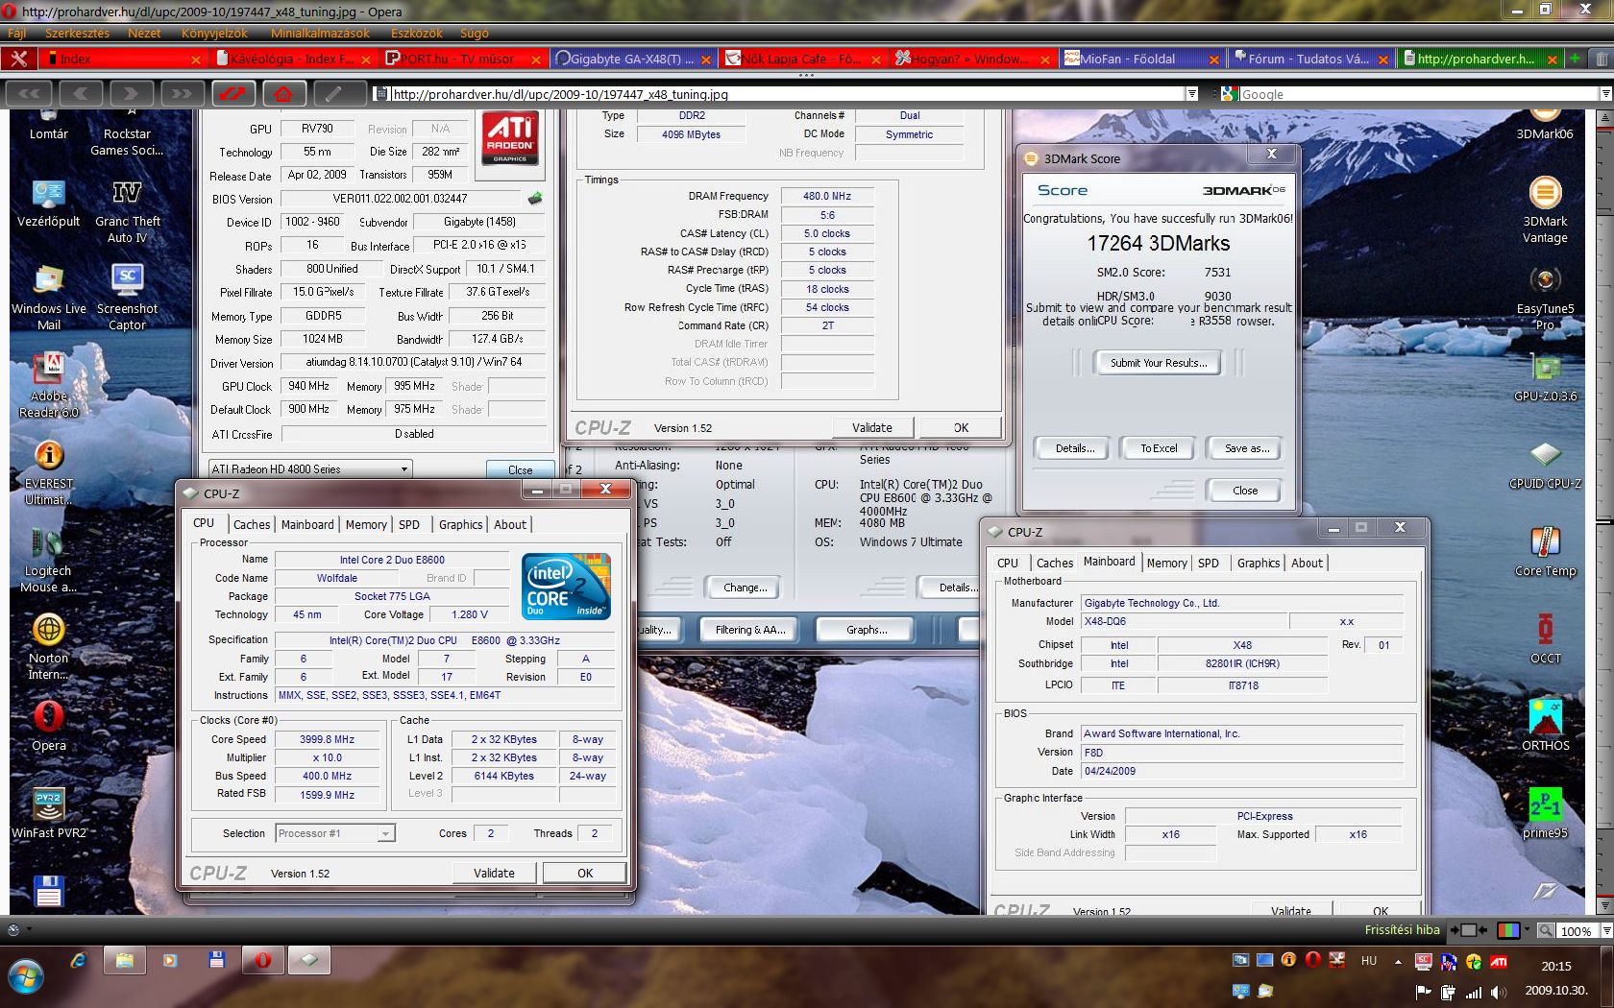Open the Fájl menu
The image size is (1614, 1008).
coord(17,33)
